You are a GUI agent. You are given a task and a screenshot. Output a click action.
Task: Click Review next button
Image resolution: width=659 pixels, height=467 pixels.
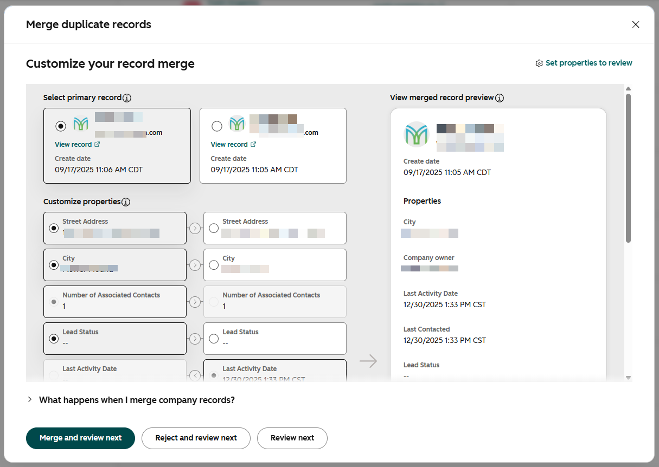292,438
